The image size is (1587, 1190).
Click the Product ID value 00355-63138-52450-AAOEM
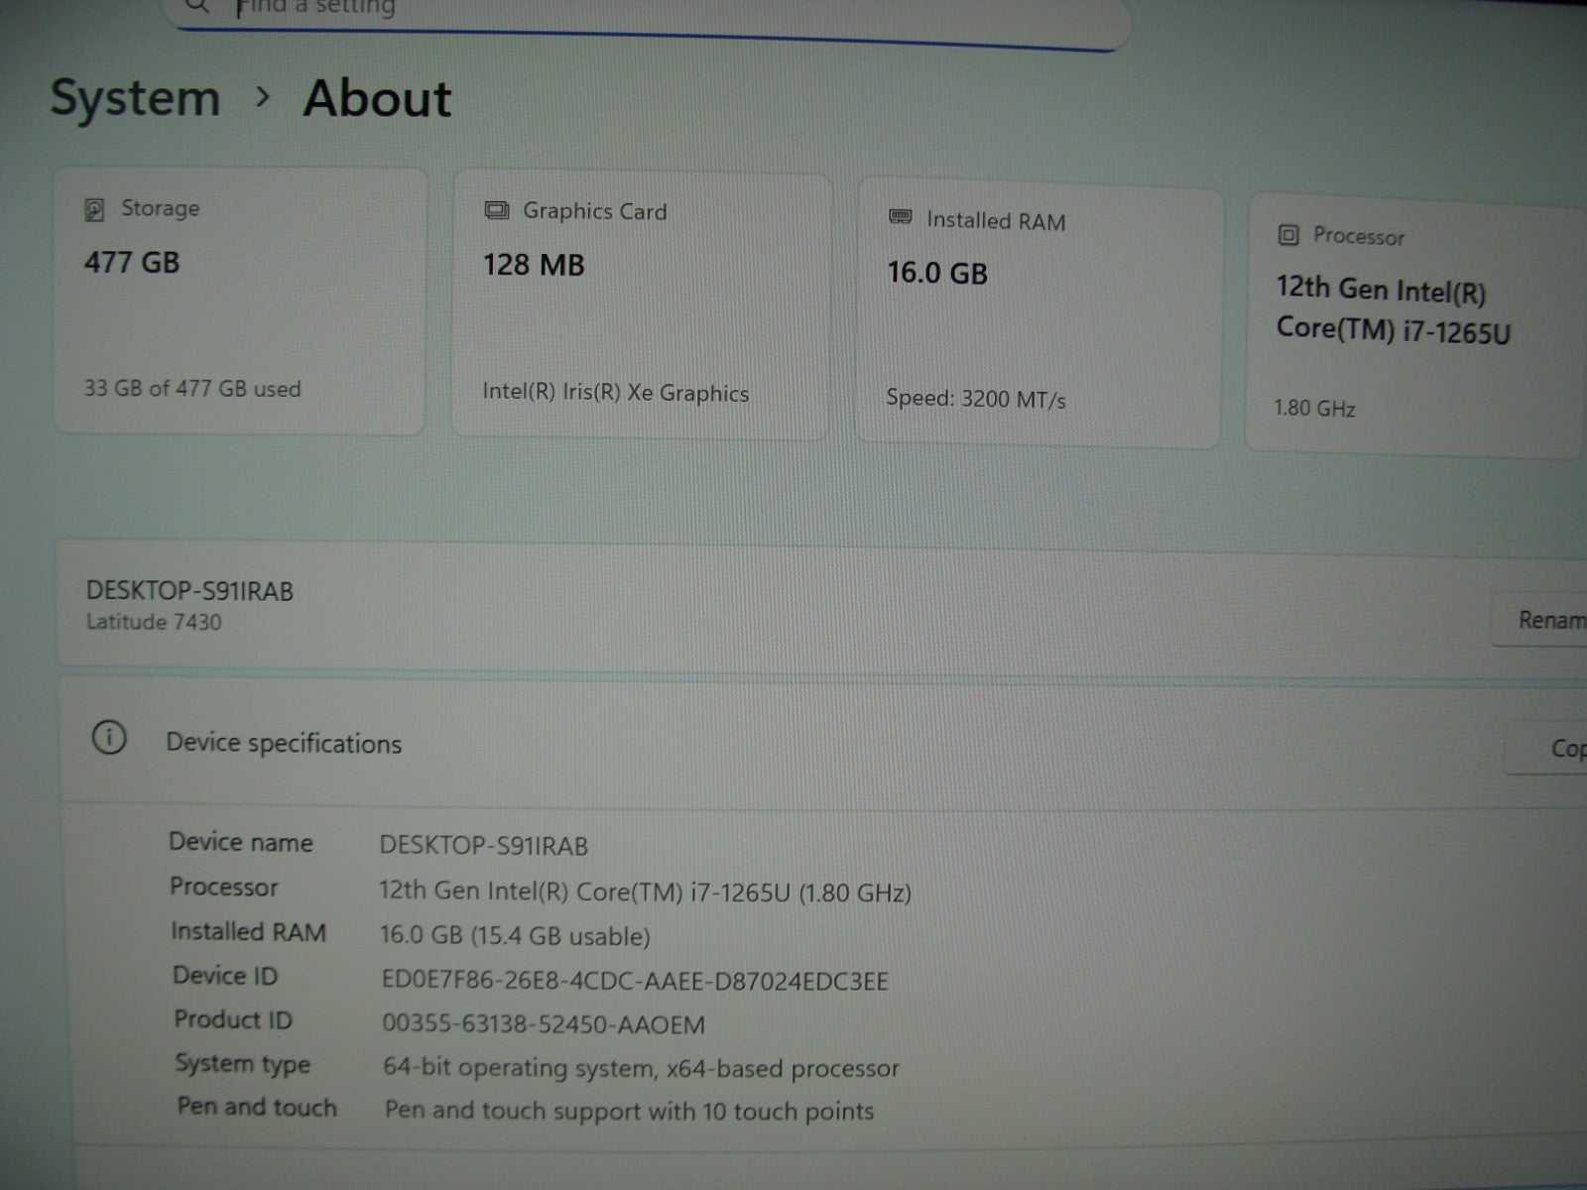(x=544, y=1024)
